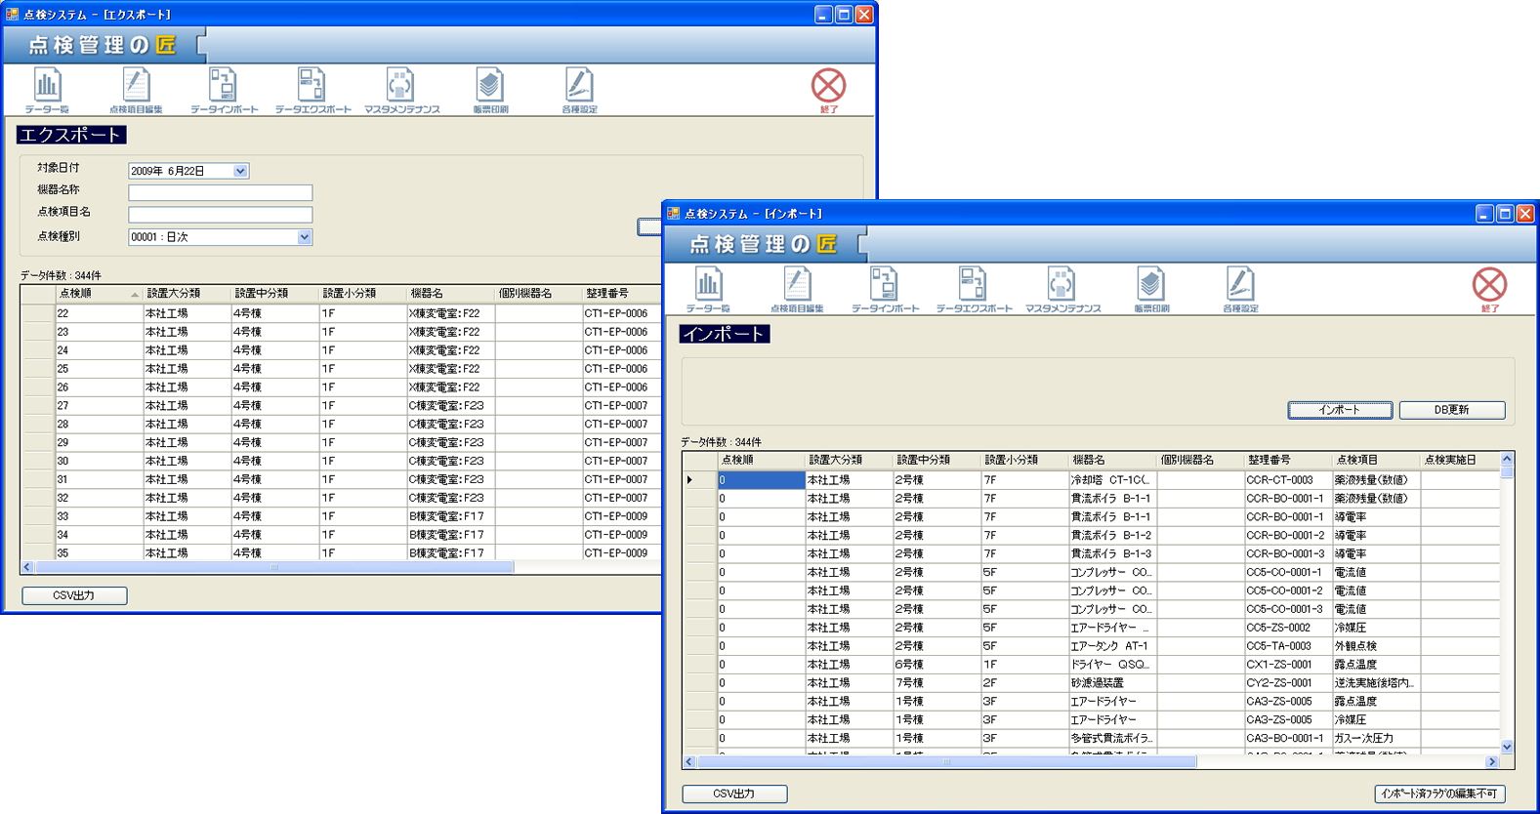The height and width of the screenshot is (814, 1540).
Task: Open マスタメンテナンス icon in Export window
Action: tap(401, 90)
